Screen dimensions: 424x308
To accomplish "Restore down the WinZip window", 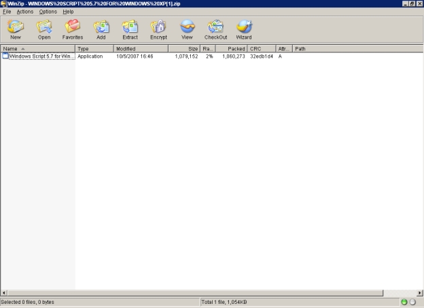I will pyautogui.click(x=412, y=3).
